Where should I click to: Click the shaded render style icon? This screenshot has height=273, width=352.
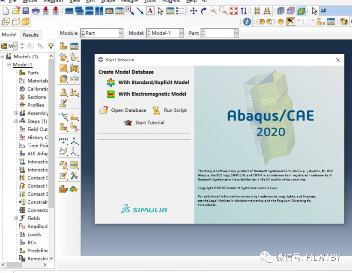click(x=26, y=22)
